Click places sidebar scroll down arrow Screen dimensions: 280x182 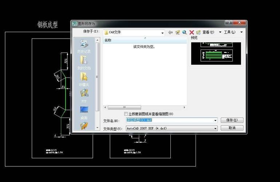pos(97,127)
